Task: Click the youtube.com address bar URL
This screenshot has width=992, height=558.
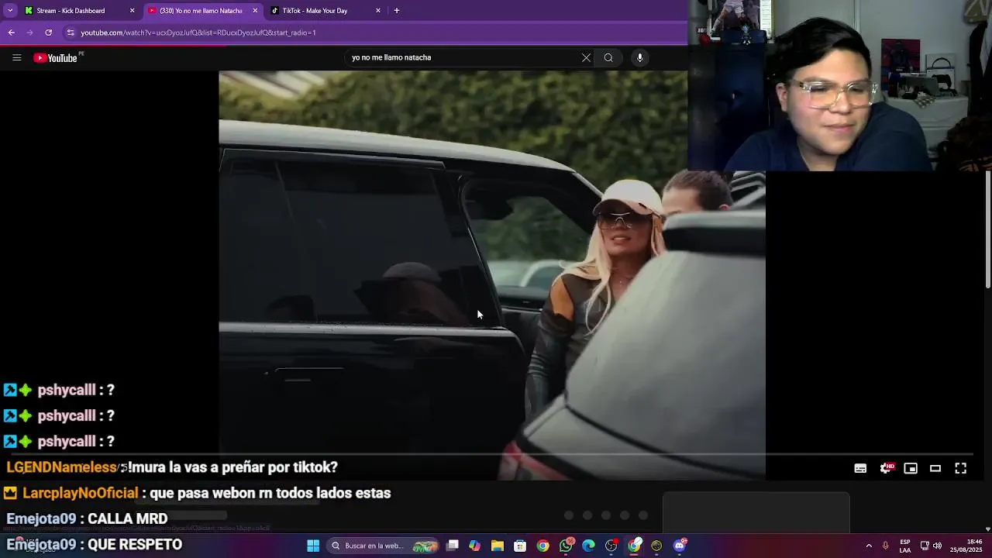Action: (x=198, y=33)
